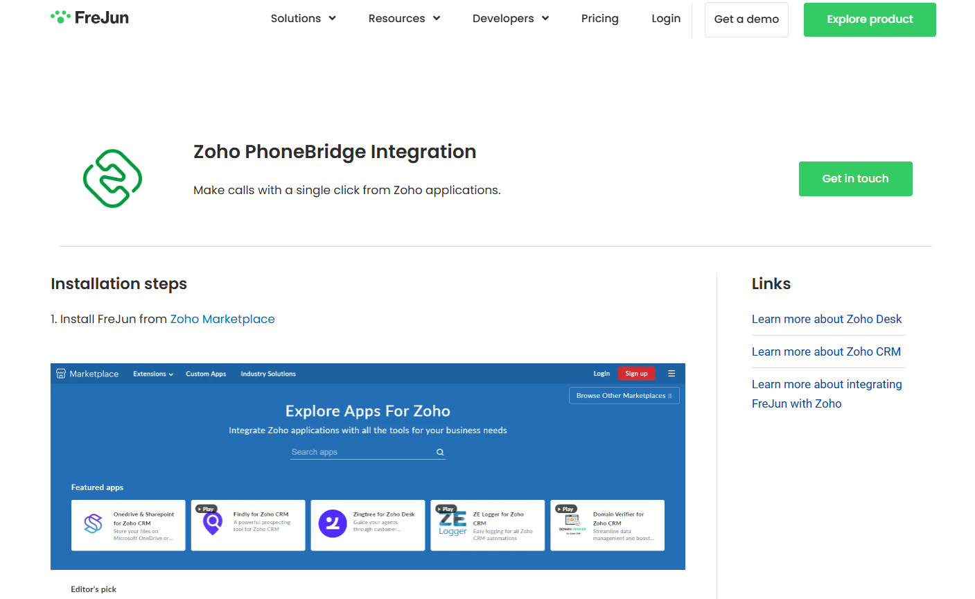The height and width of the screenshot is (599, 975).
Task: Click the Get in touch button
Action: coord(855,179)
